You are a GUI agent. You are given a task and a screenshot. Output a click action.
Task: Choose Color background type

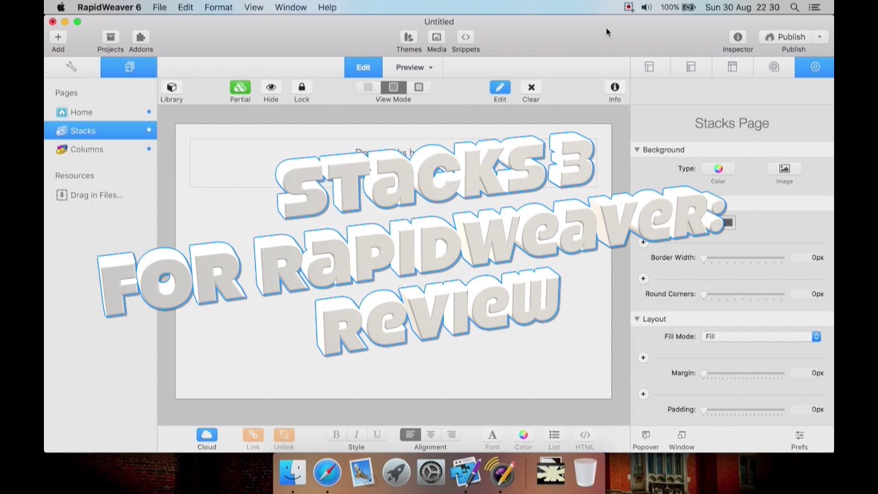pyautogui.click(x=718, y=169)
